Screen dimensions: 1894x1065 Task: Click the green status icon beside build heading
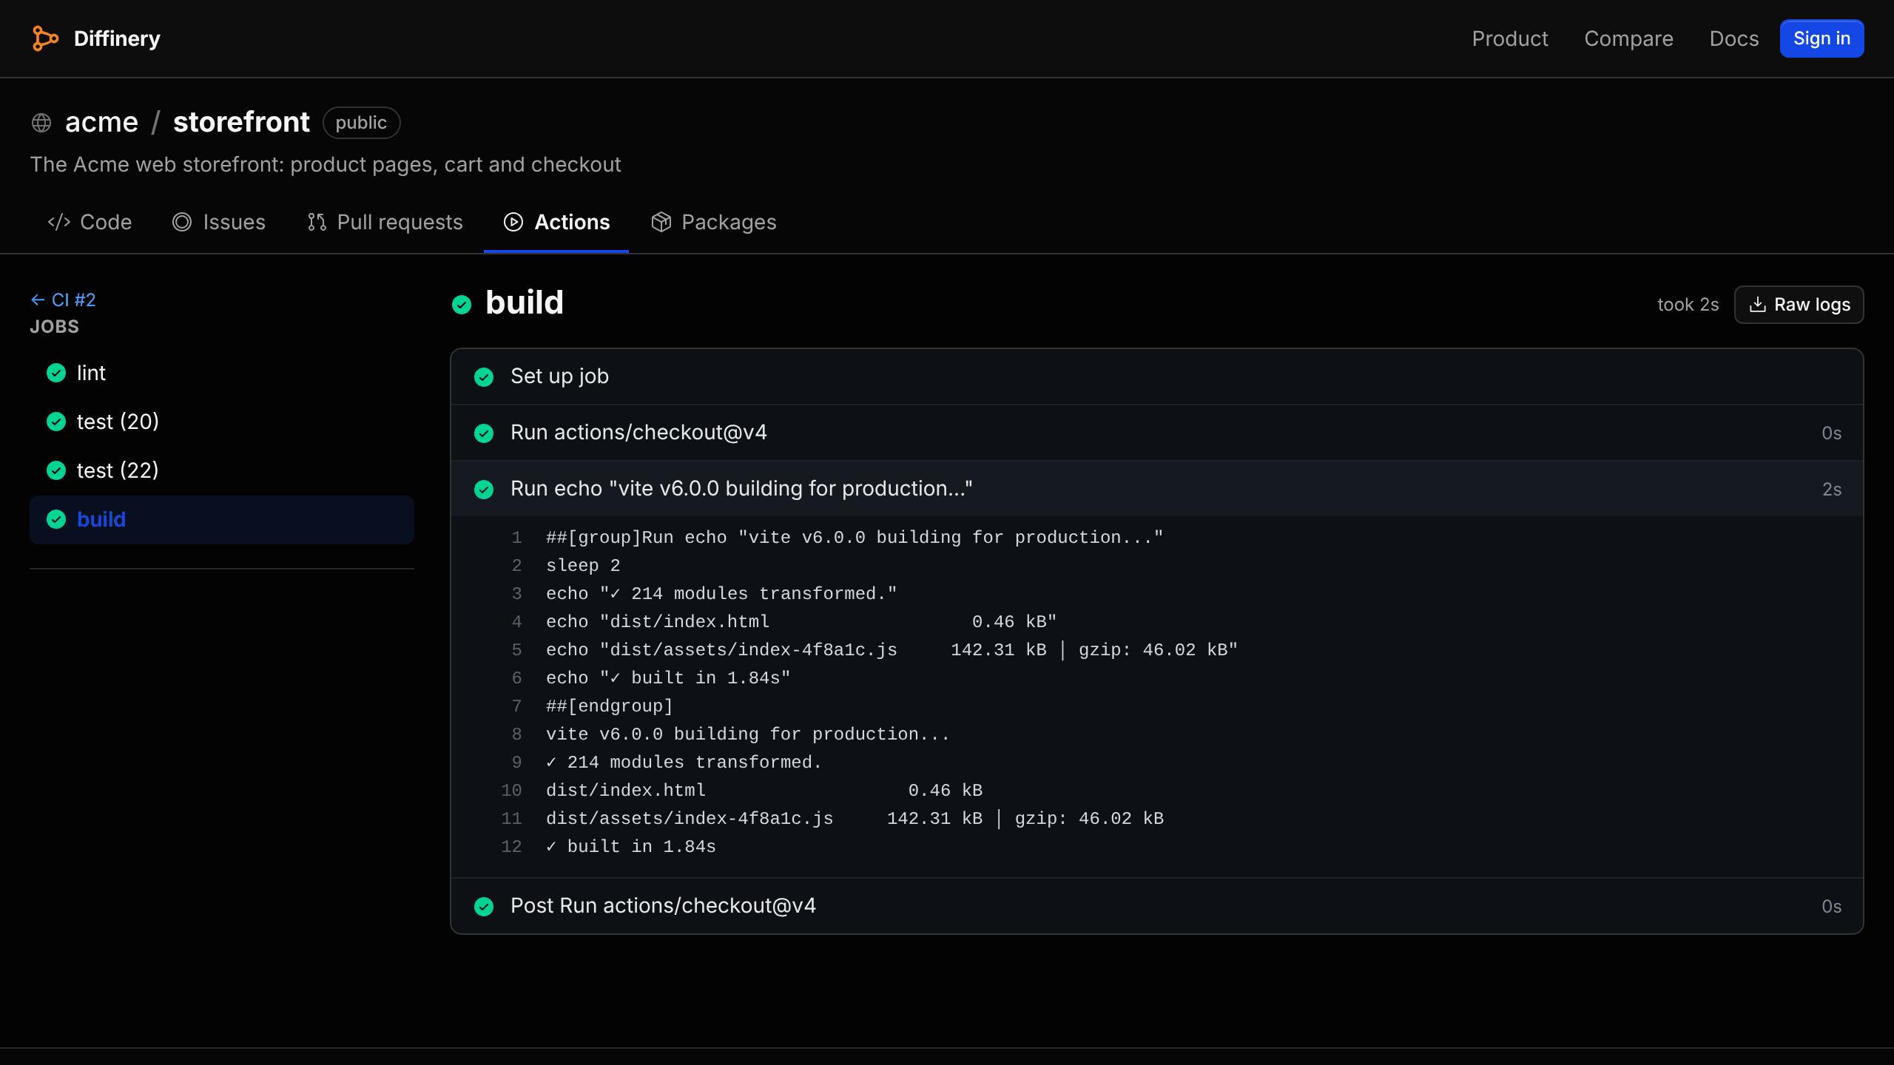click(x=462, y=305)
